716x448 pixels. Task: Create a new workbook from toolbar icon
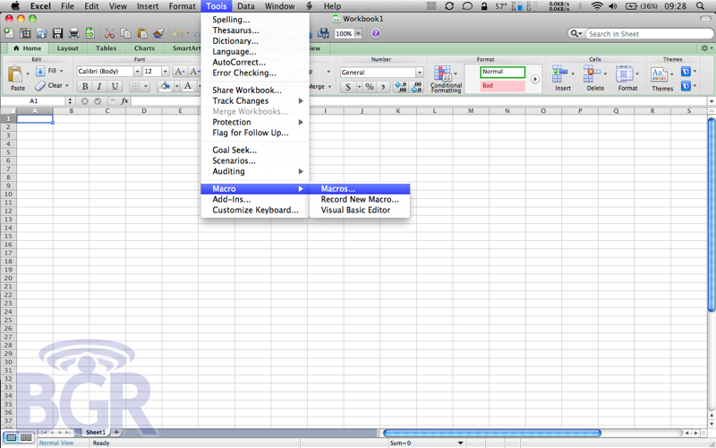point(9,33)
